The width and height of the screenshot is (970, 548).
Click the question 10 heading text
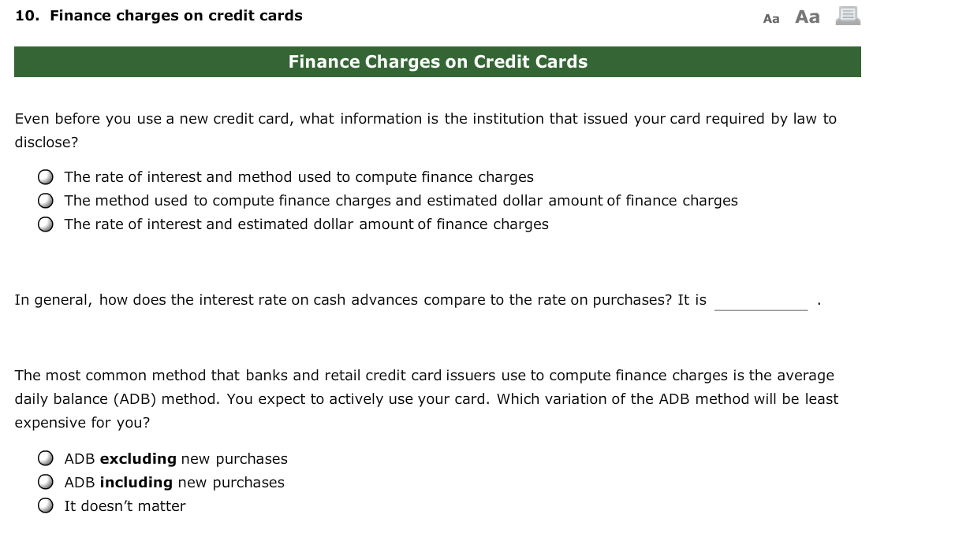(159, 15)
